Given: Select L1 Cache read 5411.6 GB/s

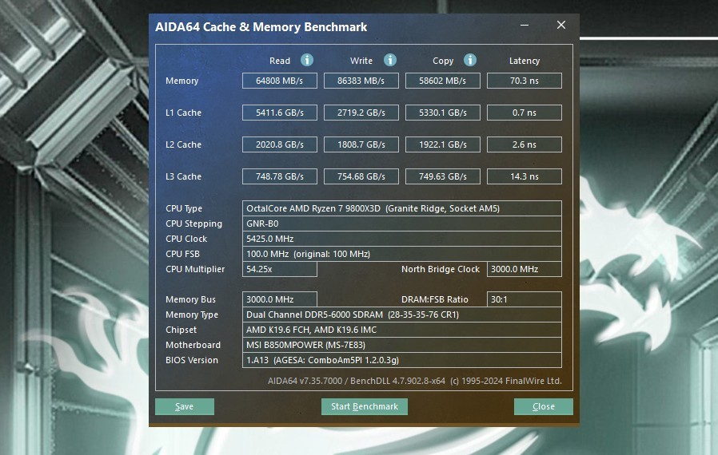Looking at the screenshot, I should point(280,113).
